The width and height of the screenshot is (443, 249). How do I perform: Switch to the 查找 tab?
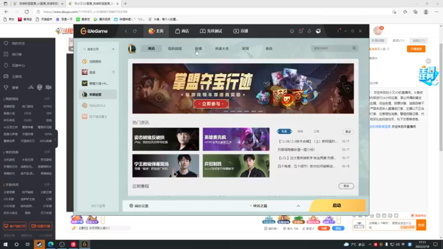click(x=269, y=49)
